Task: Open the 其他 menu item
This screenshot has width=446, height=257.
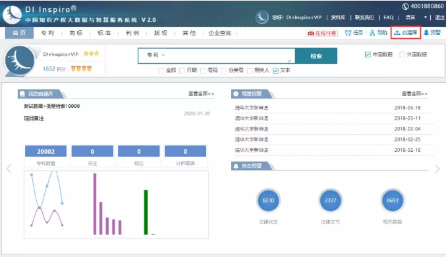Action: (189, 33)
